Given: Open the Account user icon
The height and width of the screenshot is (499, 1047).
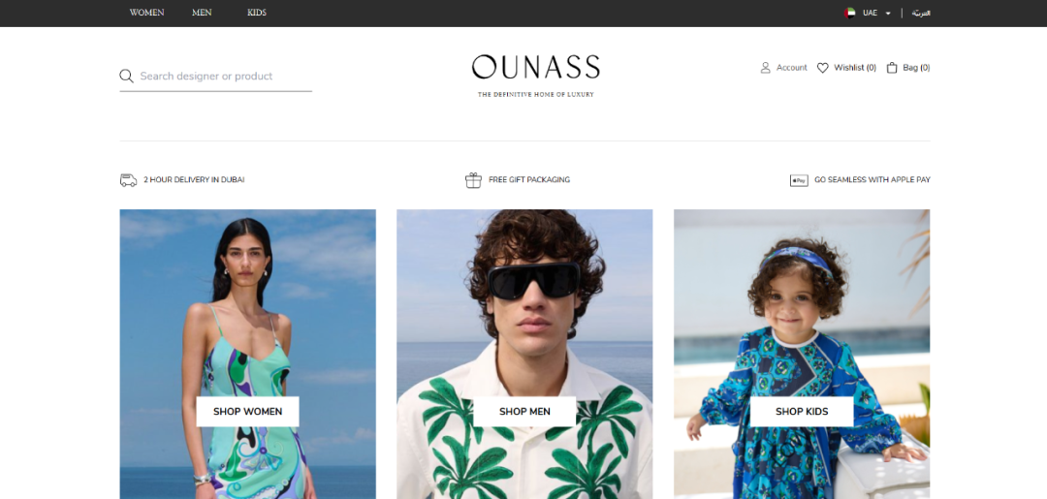Looking at the screenshot, I should [765, 68].
